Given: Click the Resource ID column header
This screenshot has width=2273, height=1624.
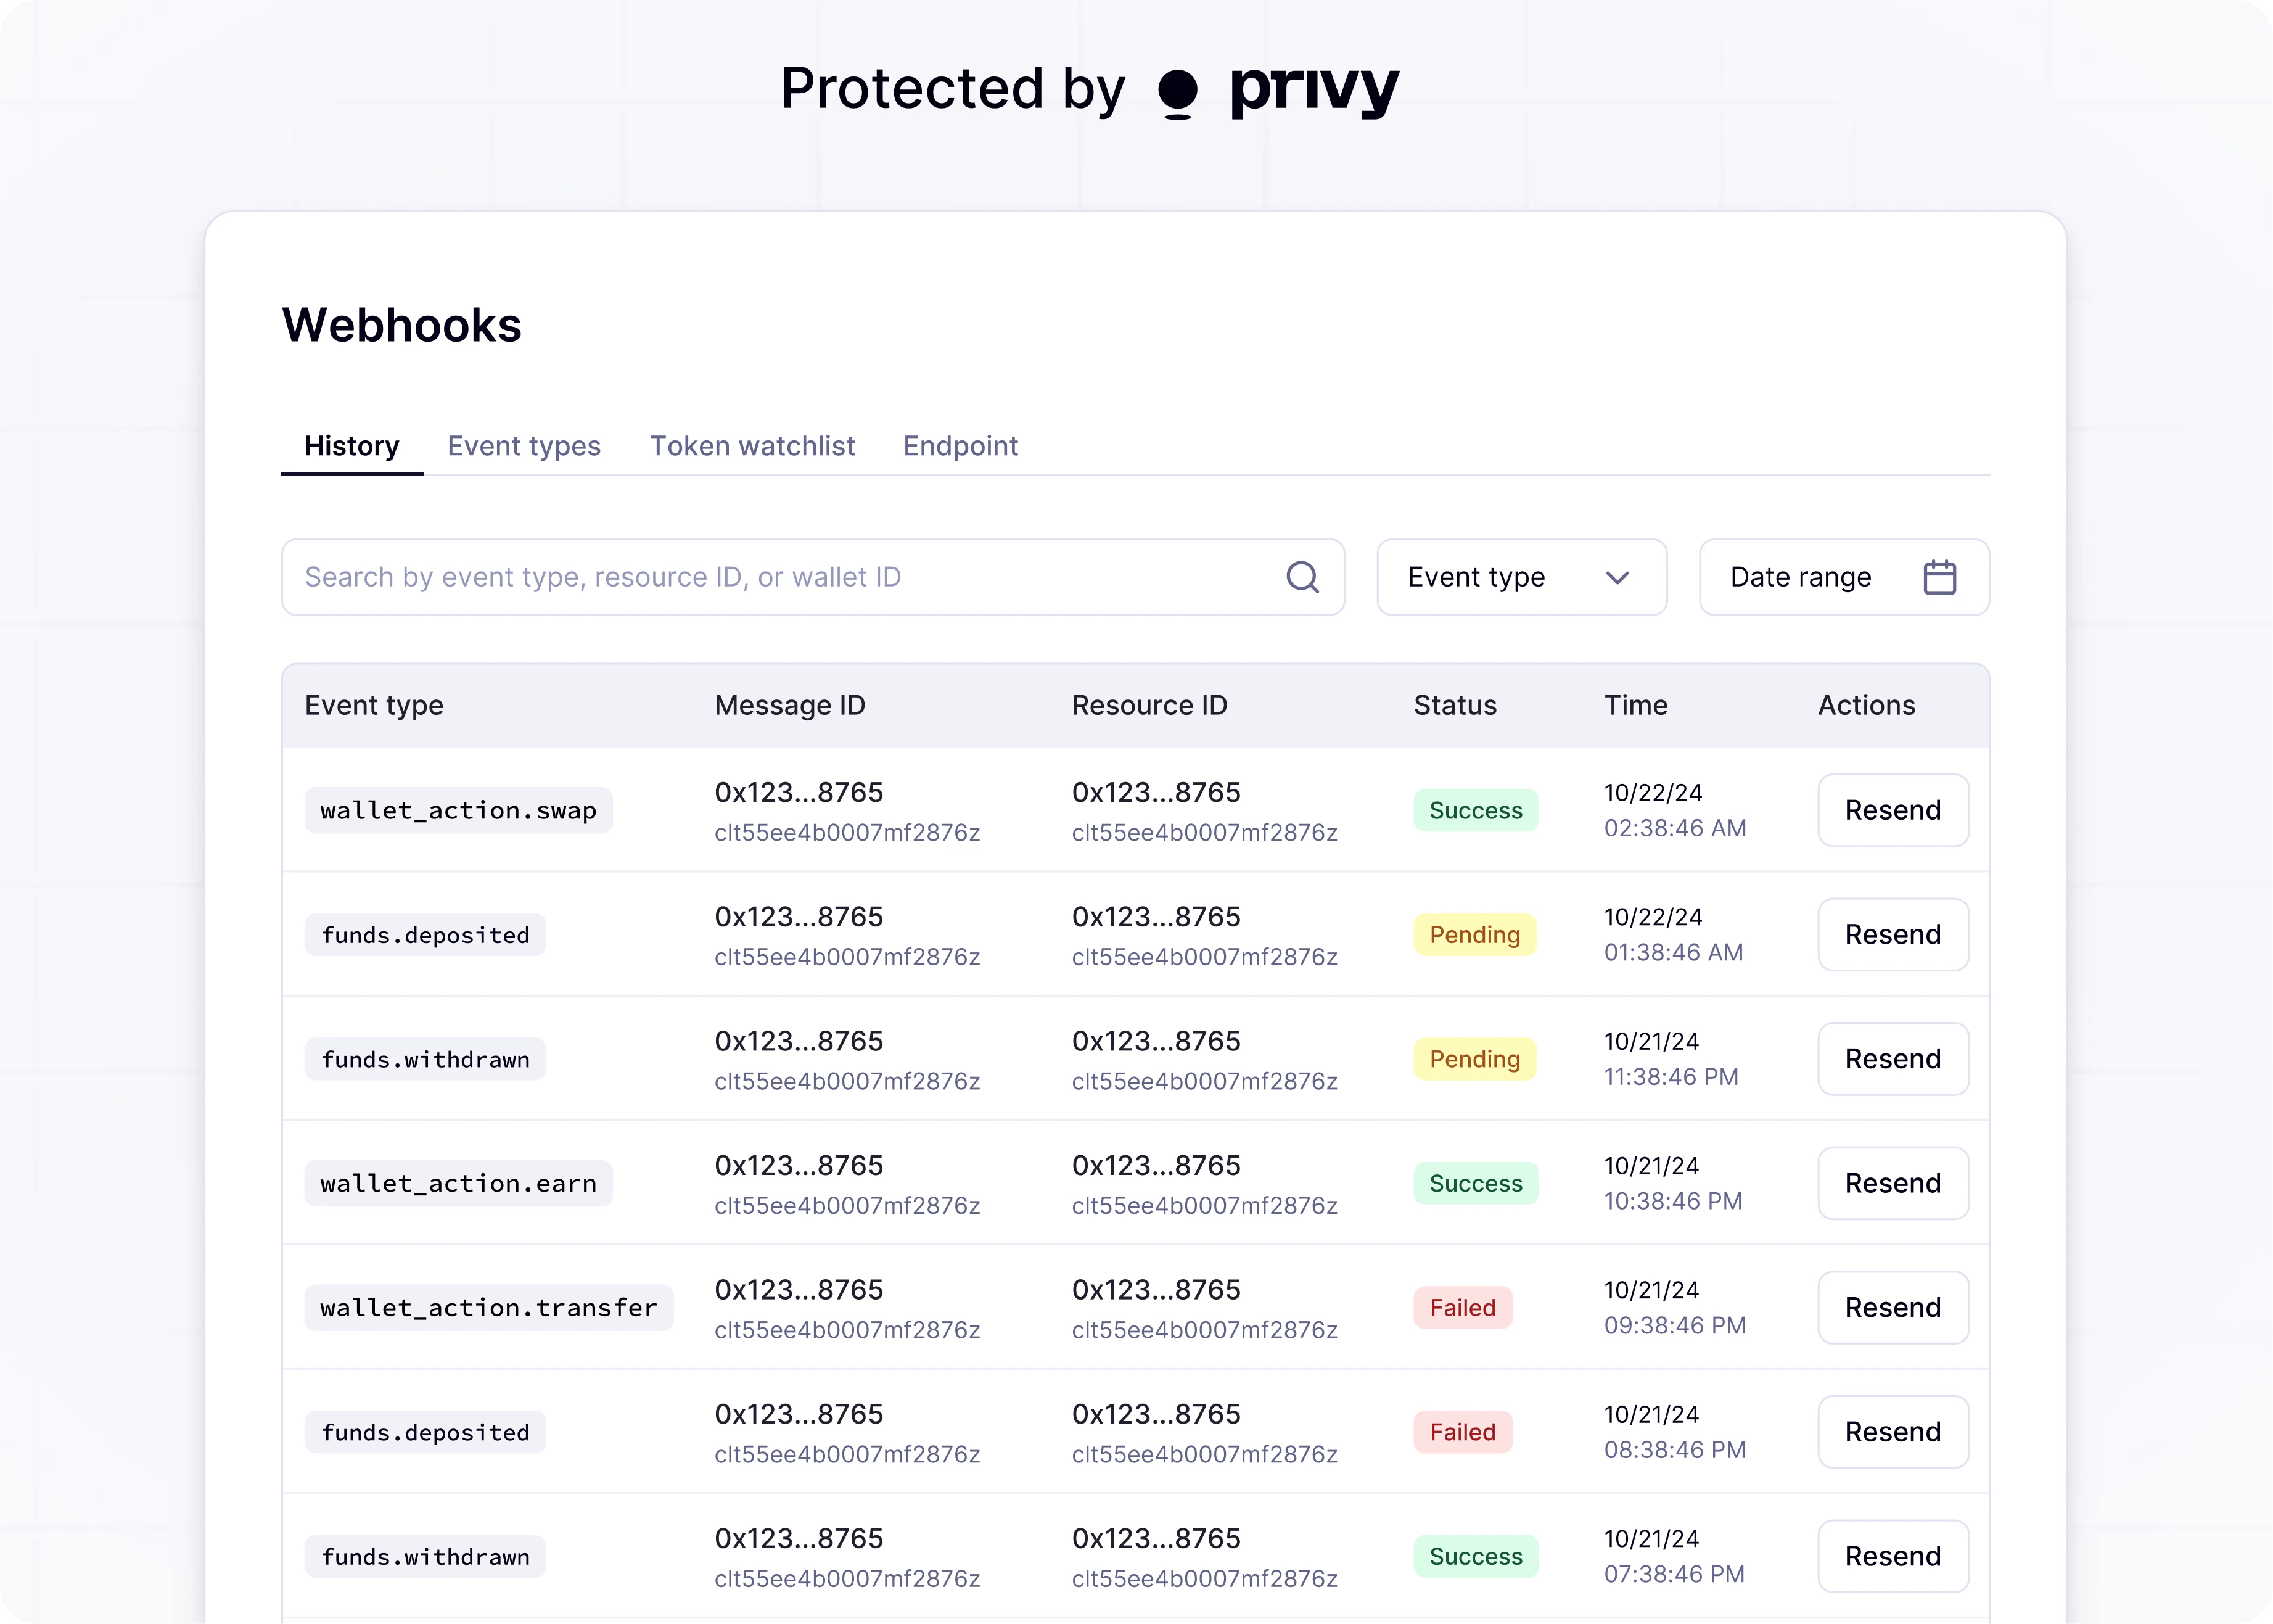Looking at the screenshot, I should click(x=1149, y=705).
